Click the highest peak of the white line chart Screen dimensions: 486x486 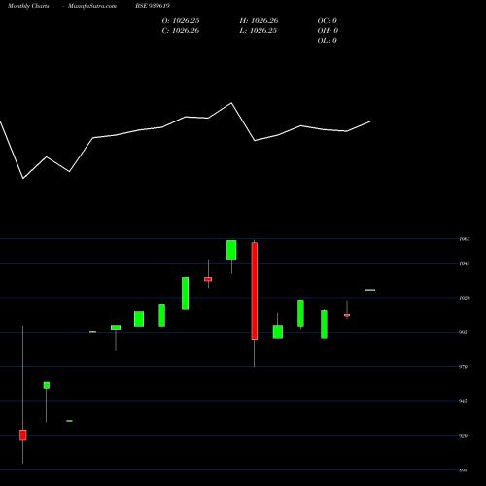point(231,103)
